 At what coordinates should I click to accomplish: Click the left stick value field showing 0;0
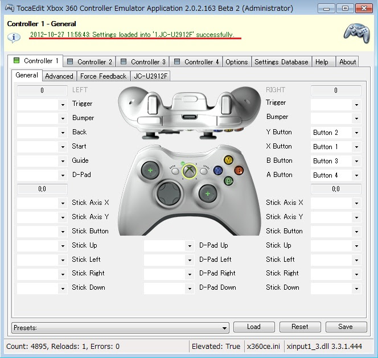click(42, 189)
